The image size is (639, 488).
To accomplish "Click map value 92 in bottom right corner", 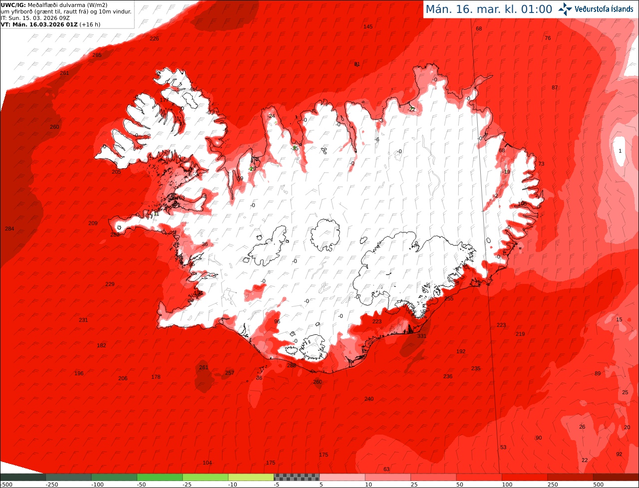I will point(619,454).
